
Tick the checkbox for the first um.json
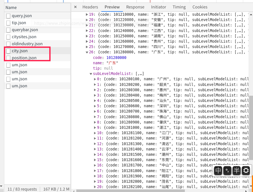pyautogui.click(x=8, y=65)
